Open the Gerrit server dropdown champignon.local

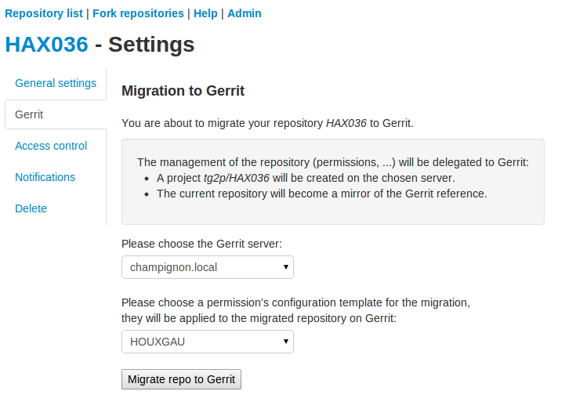click(x=208, y=267)
